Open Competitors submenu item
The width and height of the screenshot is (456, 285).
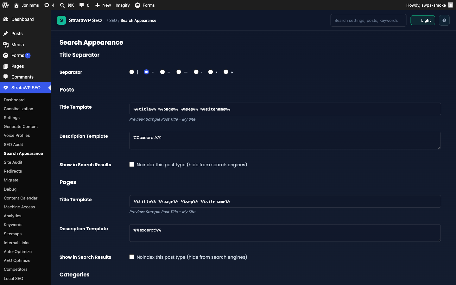(x=16, y=269)
